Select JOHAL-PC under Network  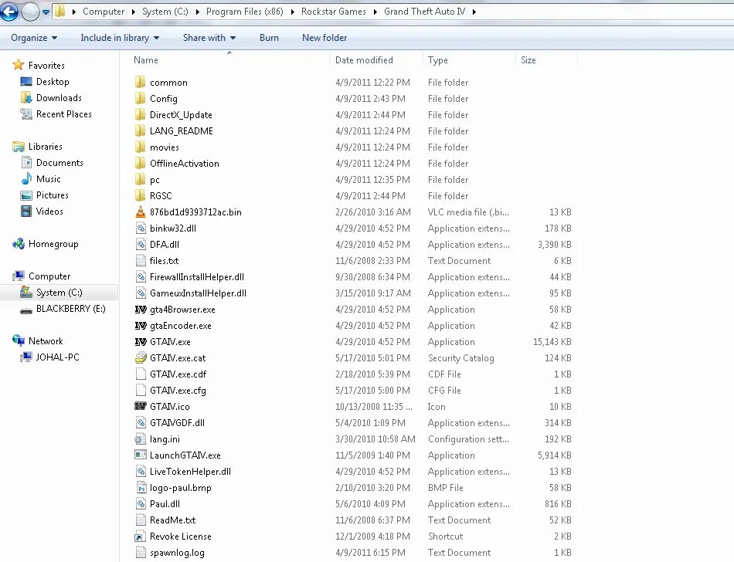point(57,357)
